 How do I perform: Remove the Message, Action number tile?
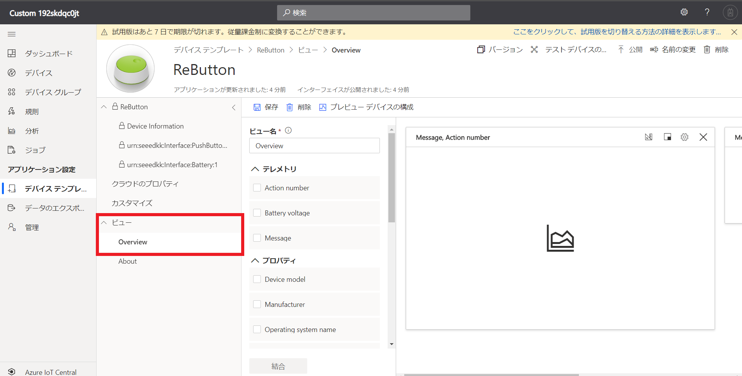coord(703,137)
